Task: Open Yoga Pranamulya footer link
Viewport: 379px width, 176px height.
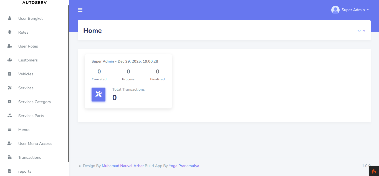Action: pyautogui.click(x=184, y=166)
